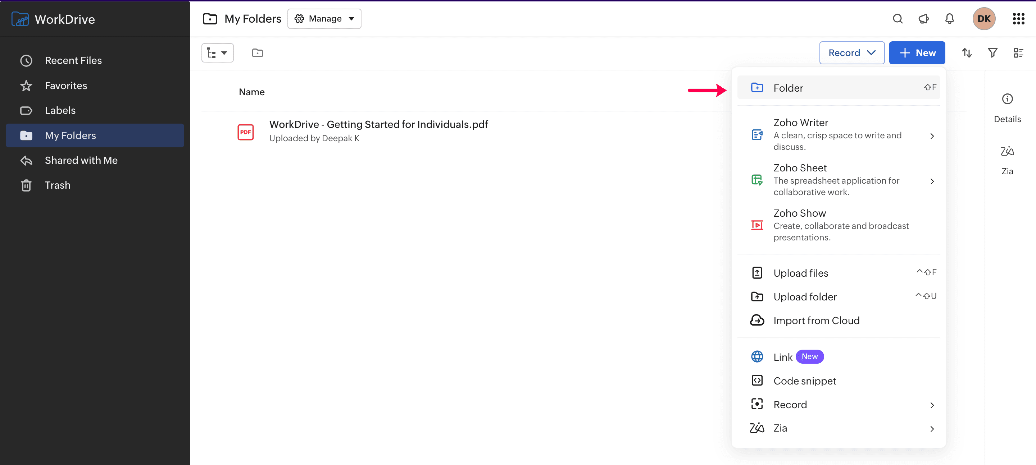1036x465 pixels.
Task: Open the filter options
Action: 993,53
